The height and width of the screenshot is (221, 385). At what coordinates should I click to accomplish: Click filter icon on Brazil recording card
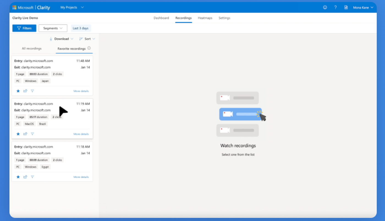pos(32,134)
